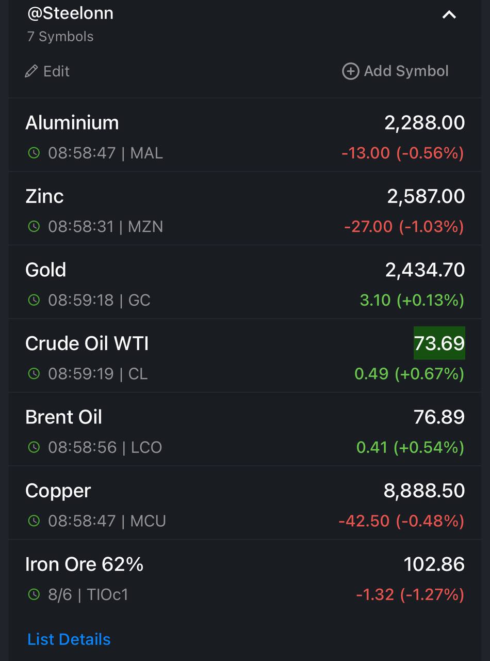Select the Copper symbol row
Viewport: 490px width, 661px height.
tap(245, 503)
